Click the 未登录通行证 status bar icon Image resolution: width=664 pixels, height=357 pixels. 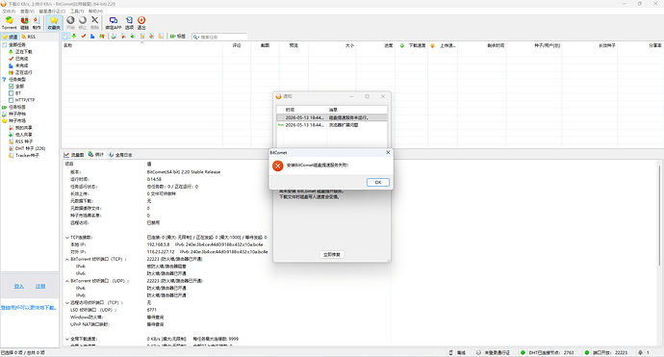click(x=478, y=352)
